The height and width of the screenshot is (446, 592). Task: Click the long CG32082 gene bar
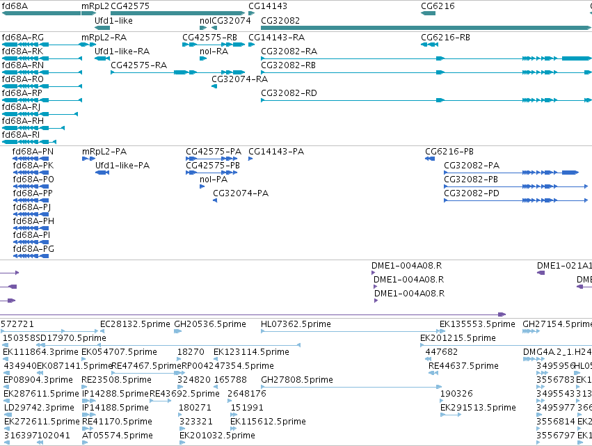(426, 28)
